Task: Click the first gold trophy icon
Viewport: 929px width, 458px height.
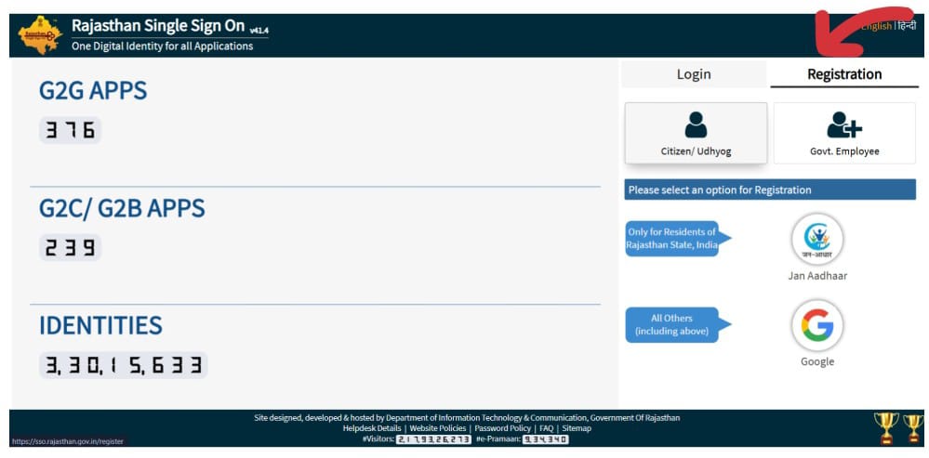Action: pos(886,428)
